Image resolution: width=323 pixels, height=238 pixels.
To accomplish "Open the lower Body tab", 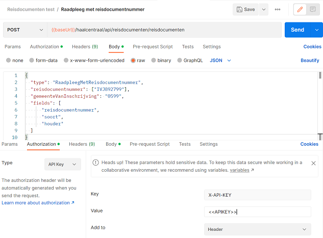I will point(113,144).
